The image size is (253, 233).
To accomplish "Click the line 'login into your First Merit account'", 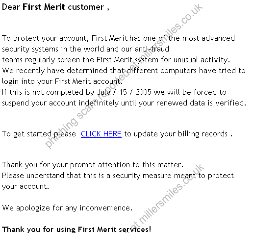I will (62, 81).
